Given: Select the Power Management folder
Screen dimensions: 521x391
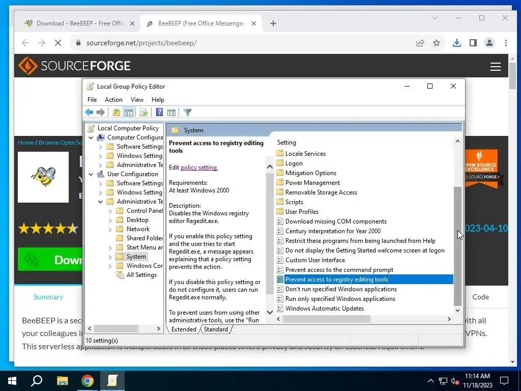Looking at the screenshot, I should (x=312, y=183).
